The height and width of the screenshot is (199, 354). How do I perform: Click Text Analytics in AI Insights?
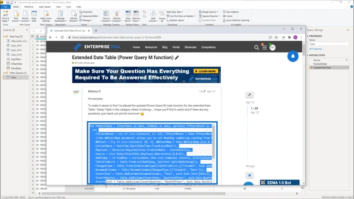point(231,12)
